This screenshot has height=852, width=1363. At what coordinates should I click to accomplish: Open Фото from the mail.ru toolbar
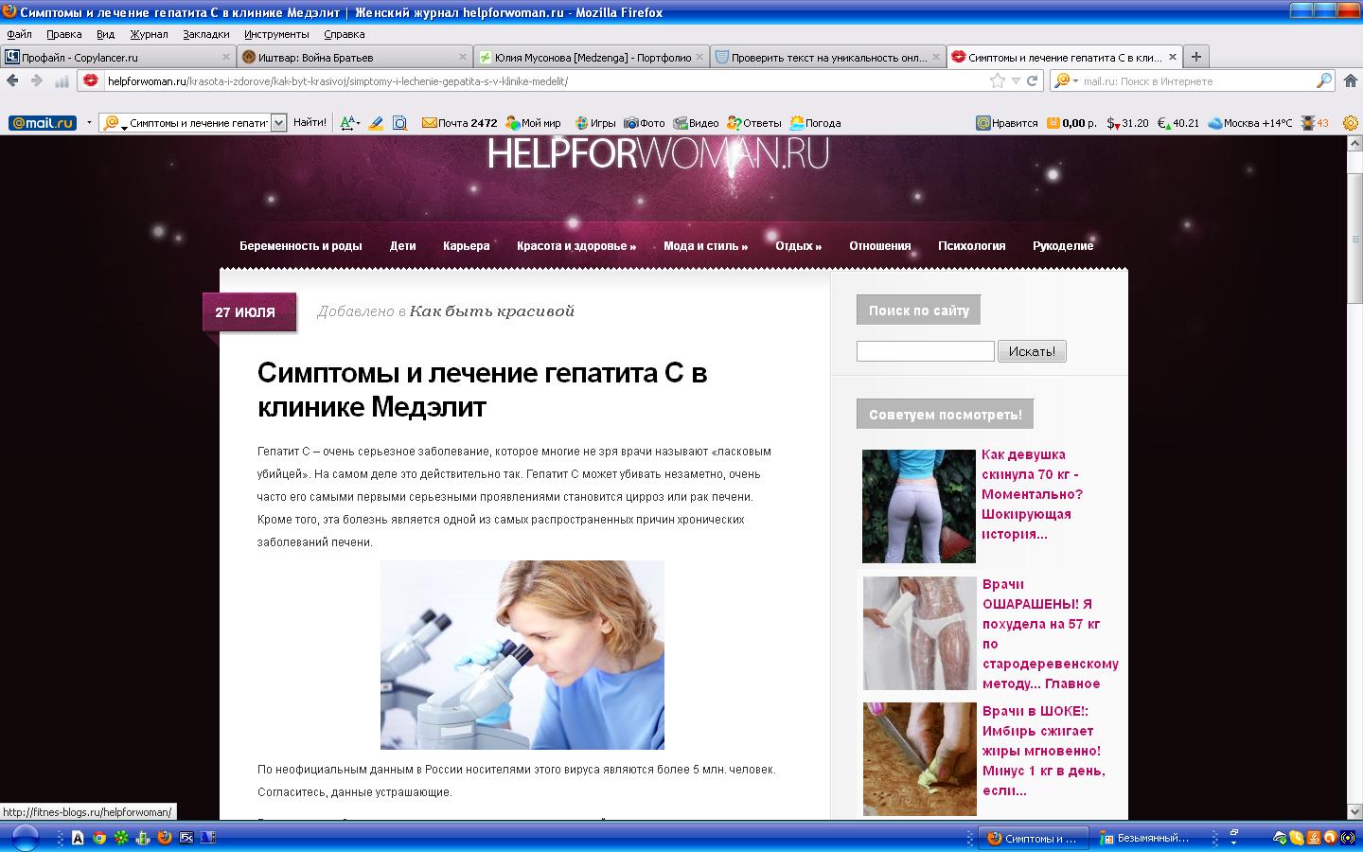pos(645,123)
